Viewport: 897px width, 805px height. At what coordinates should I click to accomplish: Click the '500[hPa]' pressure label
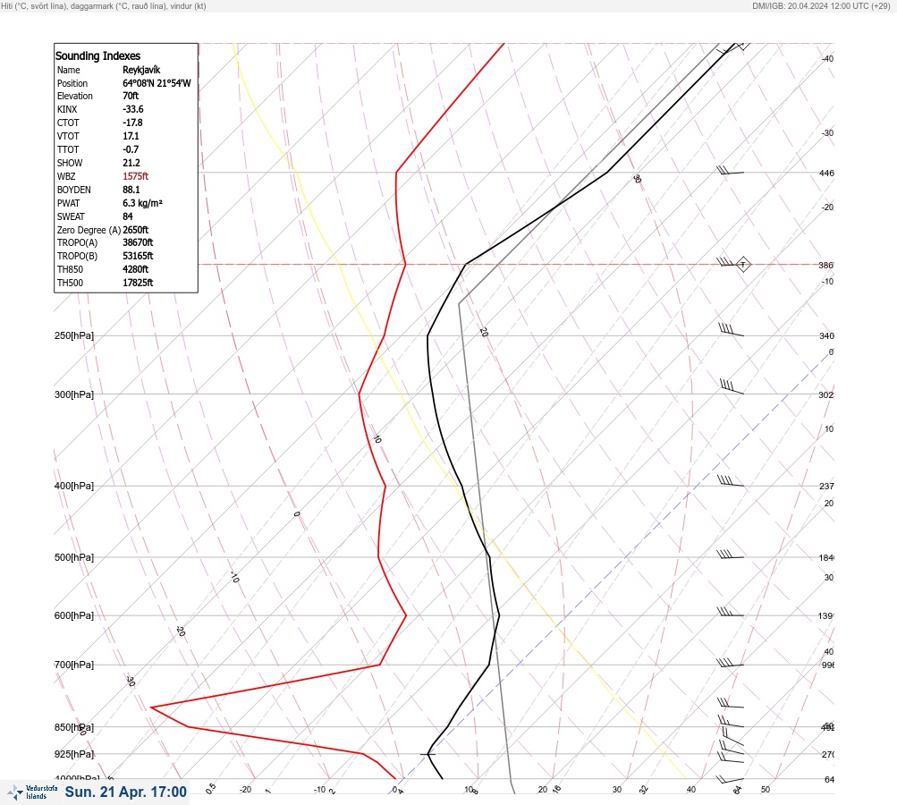(74, 557)
